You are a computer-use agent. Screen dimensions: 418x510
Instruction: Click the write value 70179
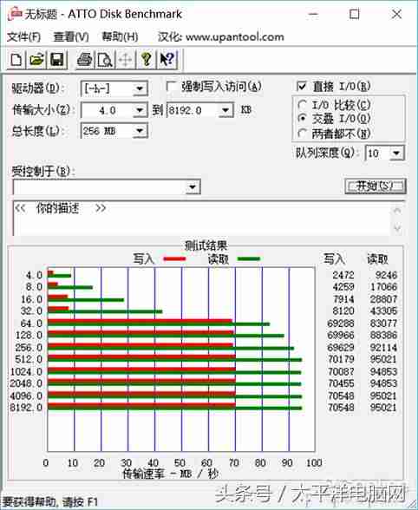point(341,359)
